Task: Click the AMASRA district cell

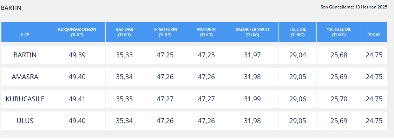Action: [25, 77]
